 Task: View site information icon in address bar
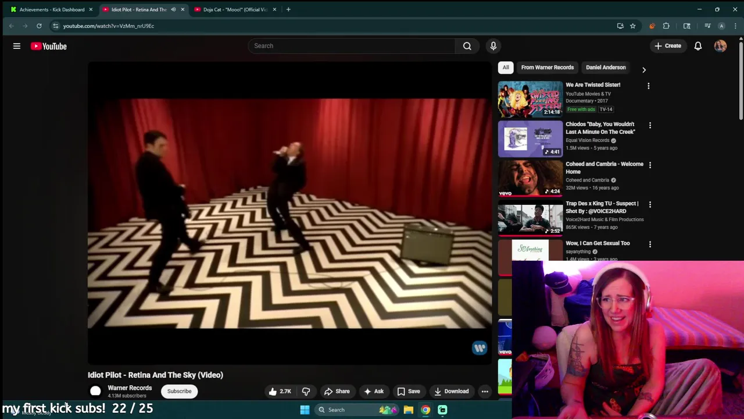pos(55,26)
